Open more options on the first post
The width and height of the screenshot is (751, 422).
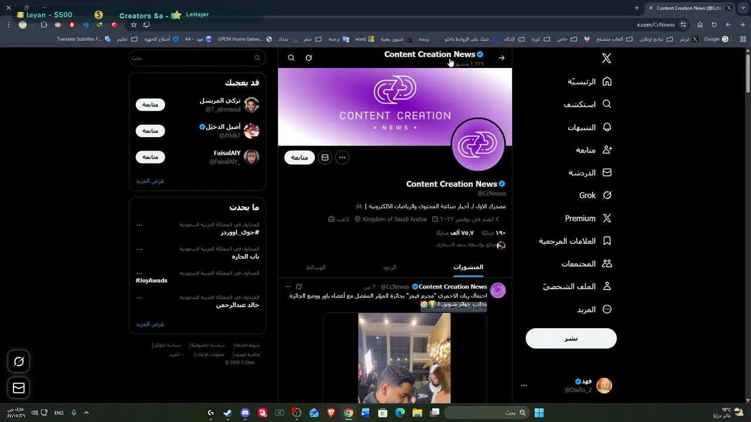tap(287, 287)
